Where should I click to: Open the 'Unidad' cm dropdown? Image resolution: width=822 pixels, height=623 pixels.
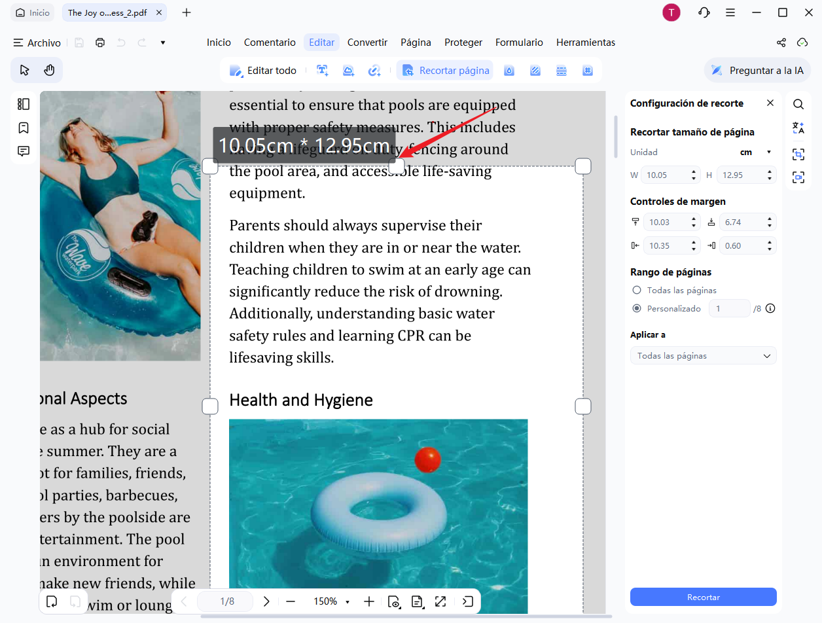click(755, 152)
